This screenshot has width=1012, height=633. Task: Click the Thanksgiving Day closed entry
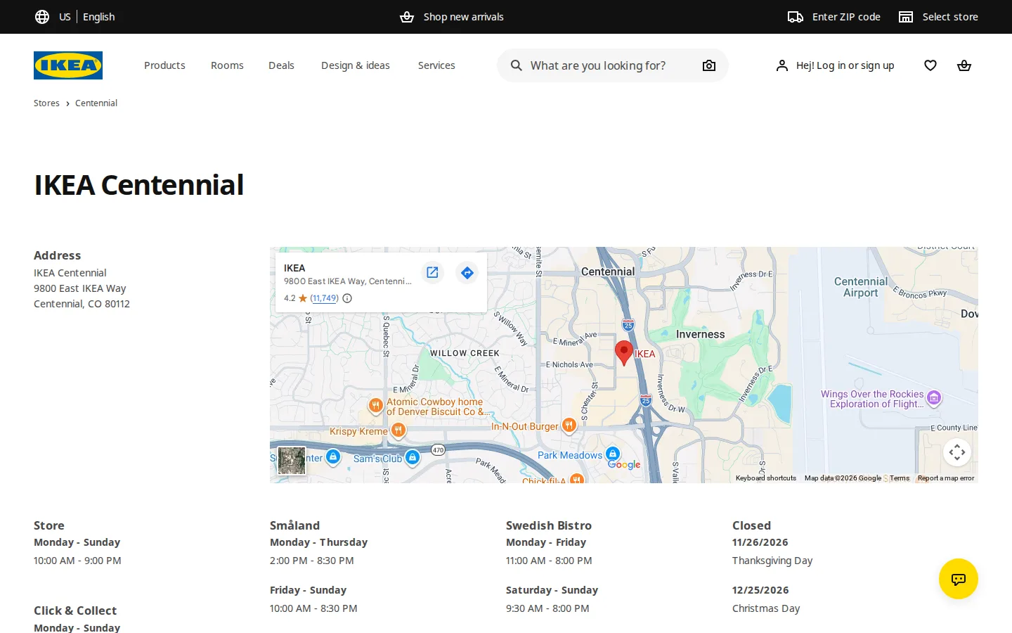click(772, 561)
